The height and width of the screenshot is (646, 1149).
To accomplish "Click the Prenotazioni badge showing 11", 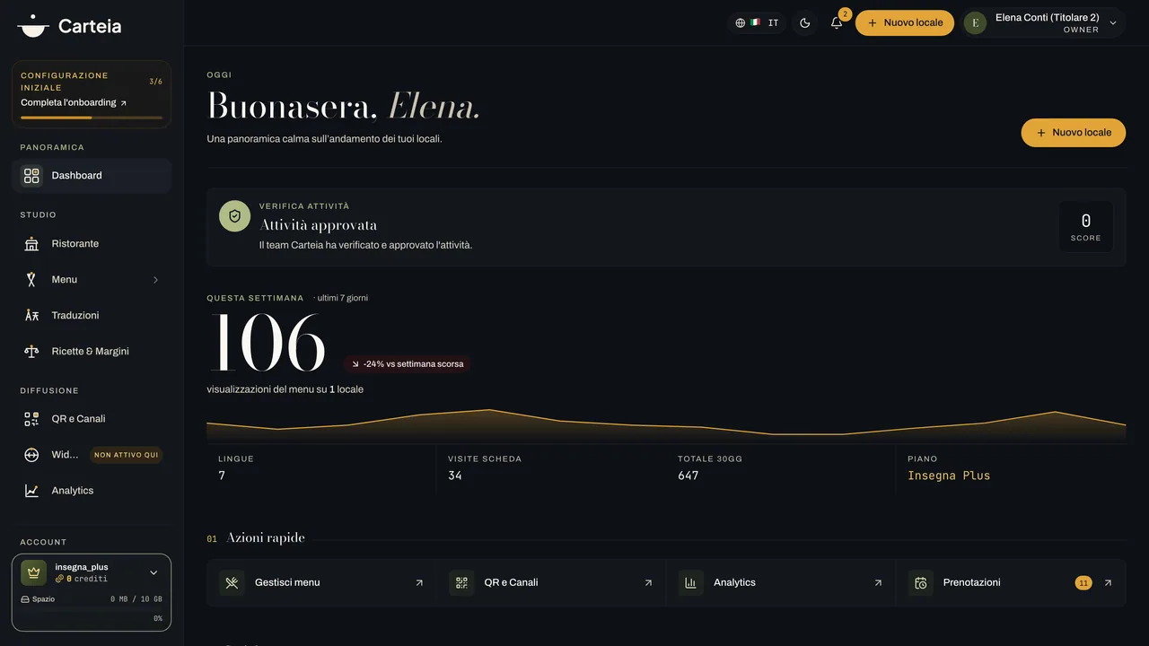I will [1083, 583].
